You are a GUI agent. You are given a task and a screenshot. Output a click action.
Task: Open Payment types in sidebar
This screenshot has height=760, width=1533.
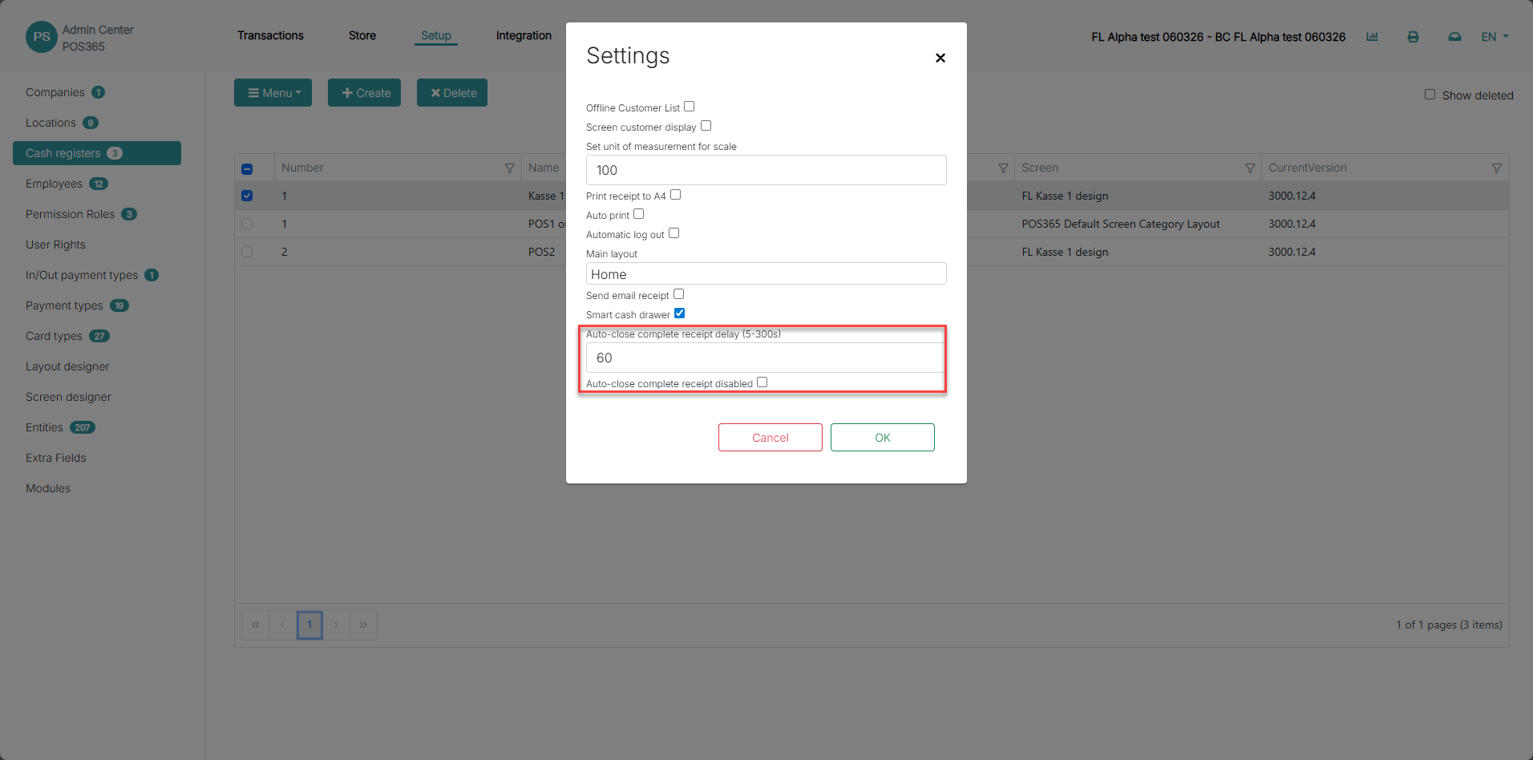click(x=64, y=305)
